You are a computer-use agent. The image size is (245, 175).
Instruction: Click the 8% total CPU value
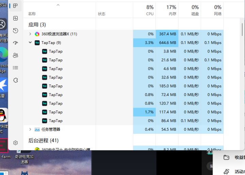[x=150, y=7]
